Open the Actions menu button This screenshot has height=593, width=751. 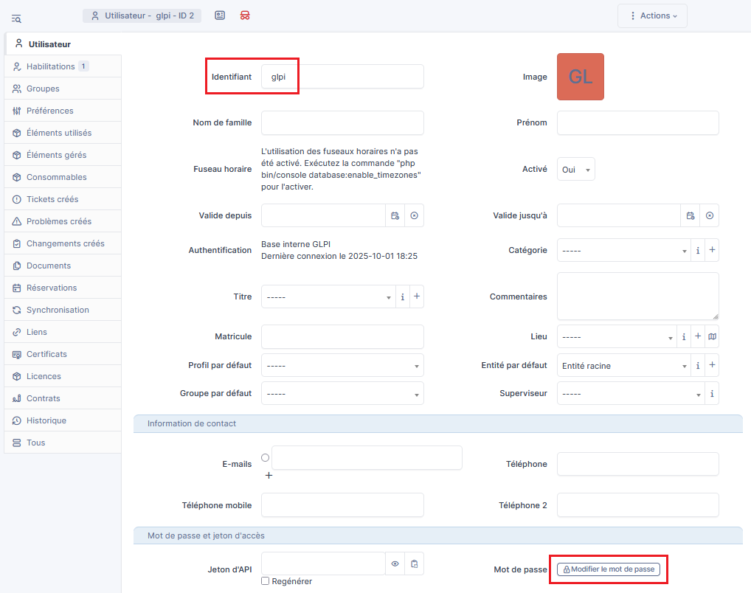pyautogui.click(x=652, y=16)
